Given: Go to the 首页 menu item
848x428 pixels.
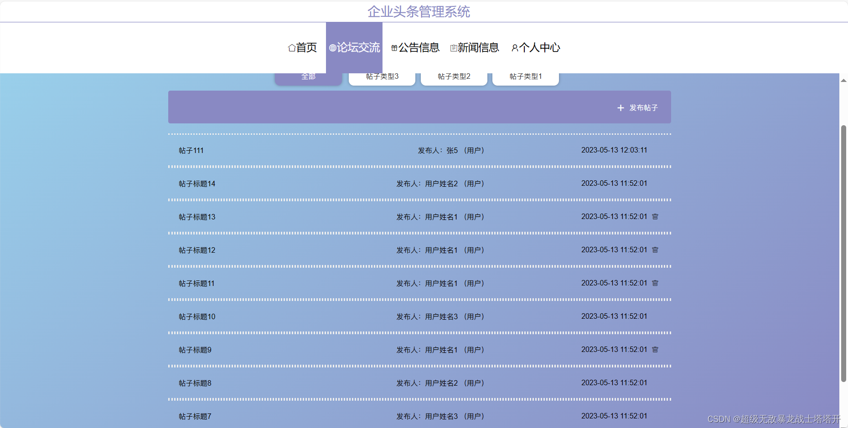Looking at the screenshot, I should (302, 48).
